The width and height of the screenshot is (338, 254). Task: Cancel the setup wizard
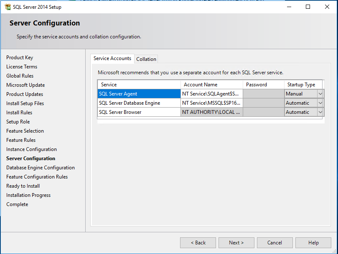coord(274,243)
